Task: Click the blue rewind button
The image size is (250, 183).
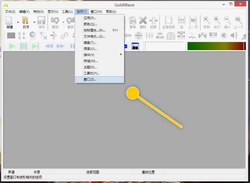Action: (49, 46)
